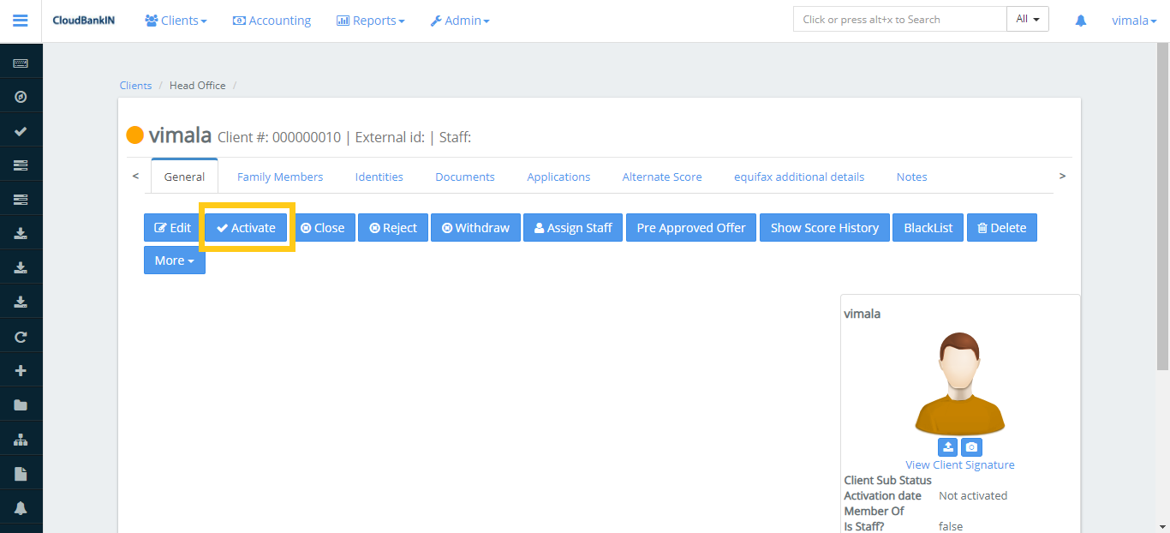1170x533 pixels.
Task: Click the folder icon in left sidebar
Action: [21, 405]
